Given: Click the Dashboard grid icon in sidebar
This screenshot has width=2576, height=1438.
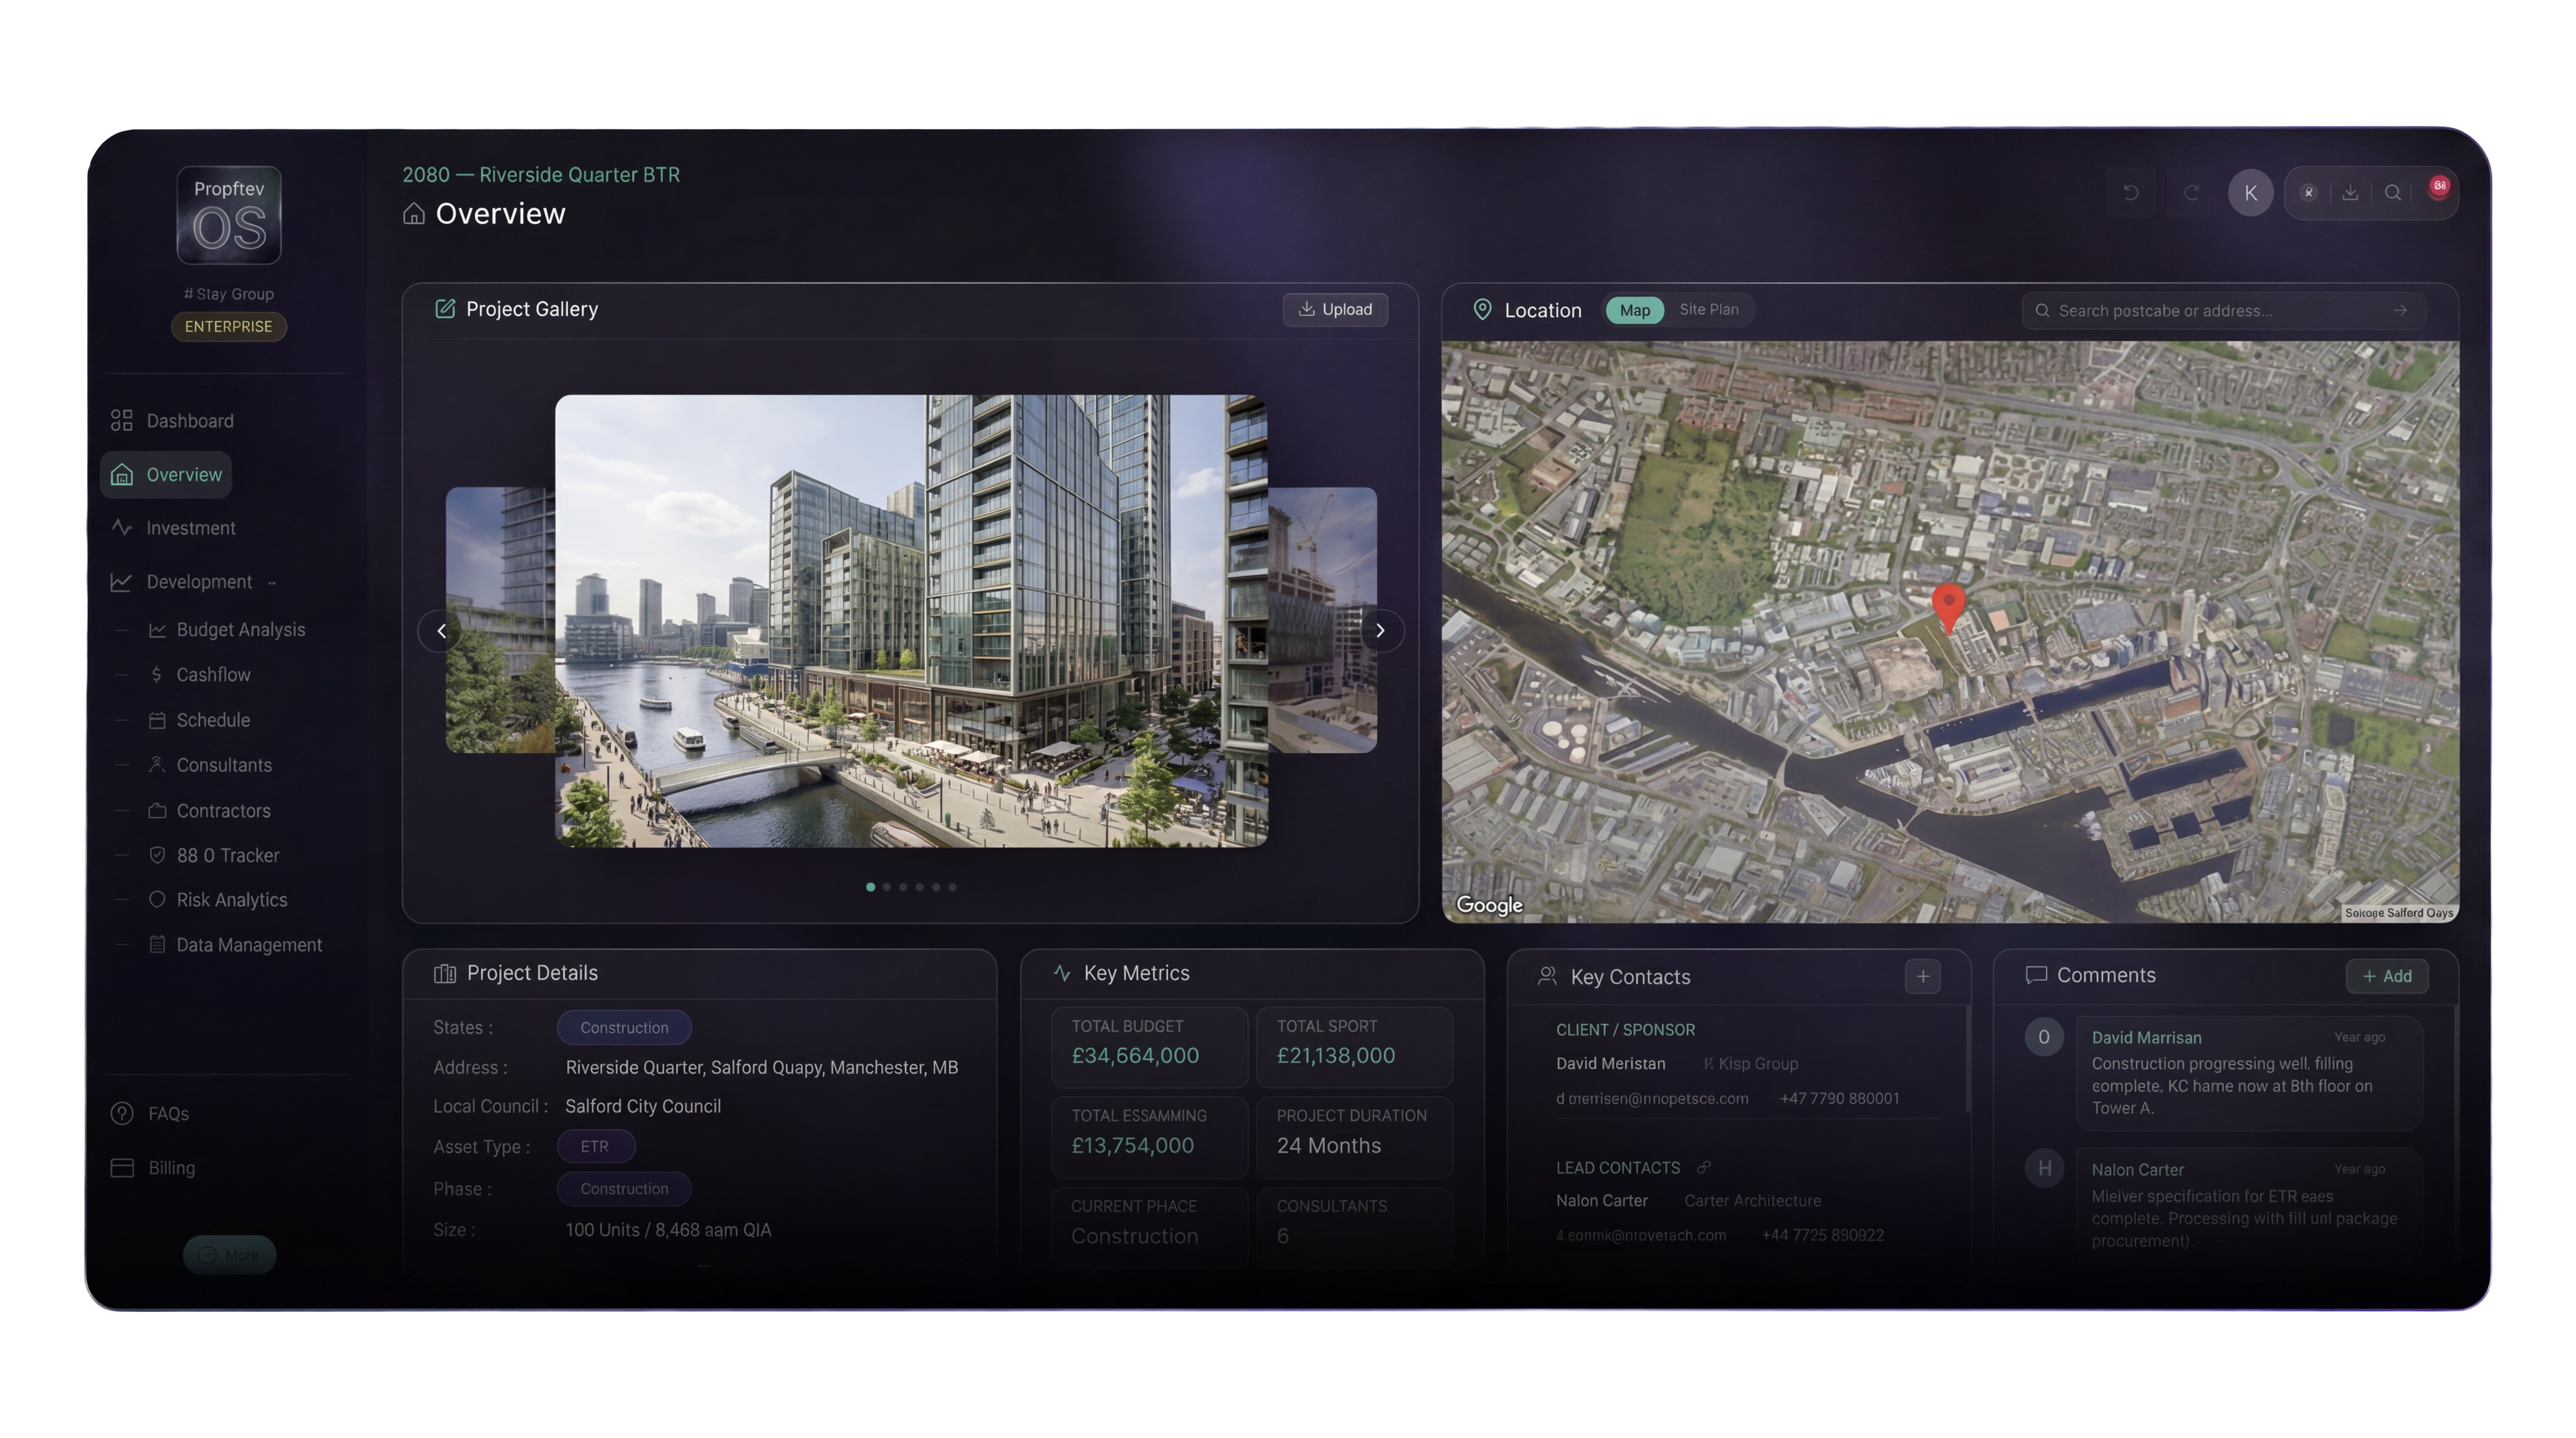Looking at the screenshot, I should click(x=122, y=421).
